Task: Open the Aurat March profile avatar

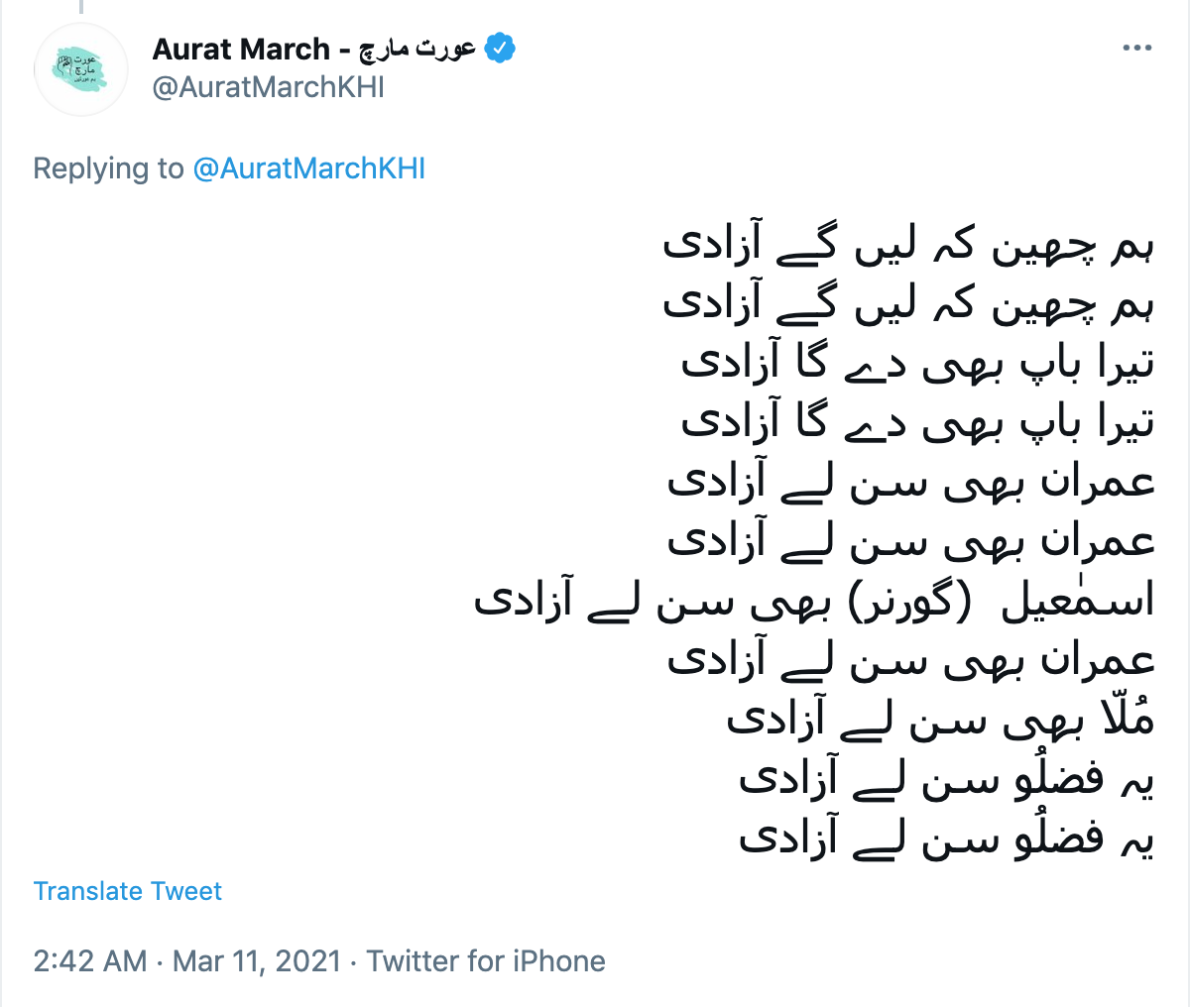Action: click(x=81, y=69)
